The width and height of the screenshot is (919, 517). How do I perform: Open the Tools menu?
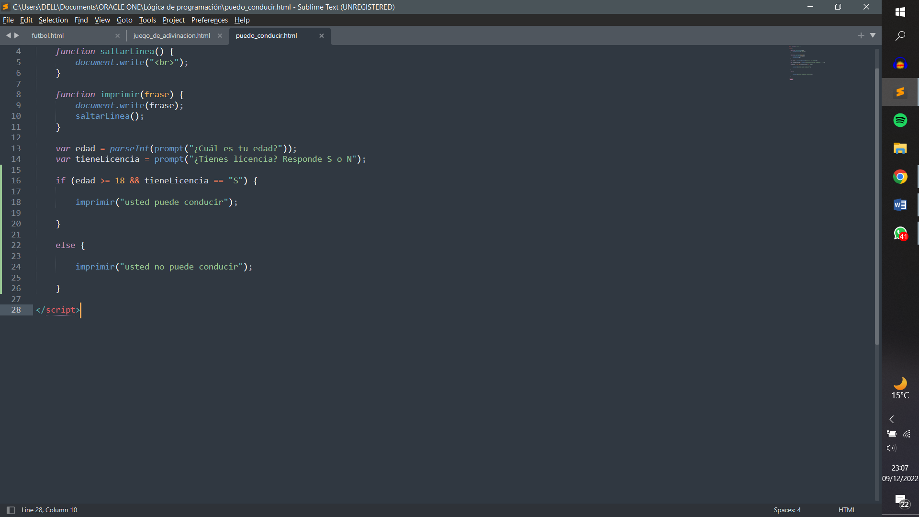click(147, 20)
